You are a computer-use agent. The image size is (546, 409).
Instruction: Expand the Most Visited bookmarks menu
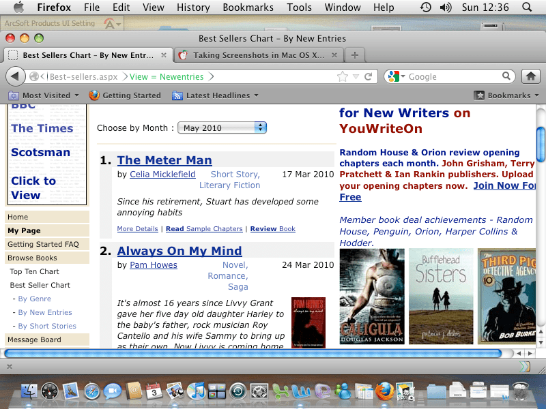(44, 95)
